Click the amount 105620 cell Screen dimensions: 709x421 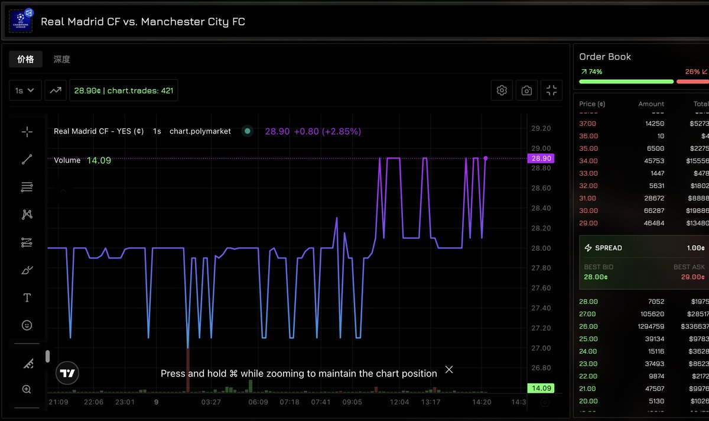(652, 314)
